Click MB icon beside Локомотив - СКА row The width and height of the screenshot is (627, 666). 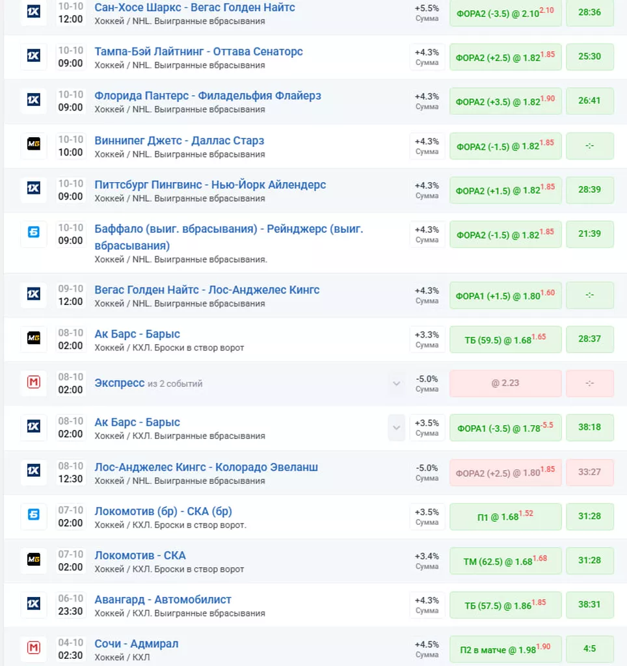(x=34, y=560)
